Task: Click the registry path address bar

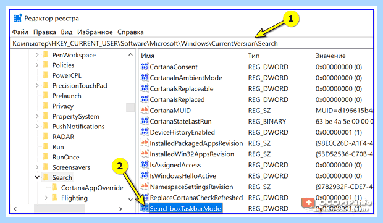Action: 192,43
